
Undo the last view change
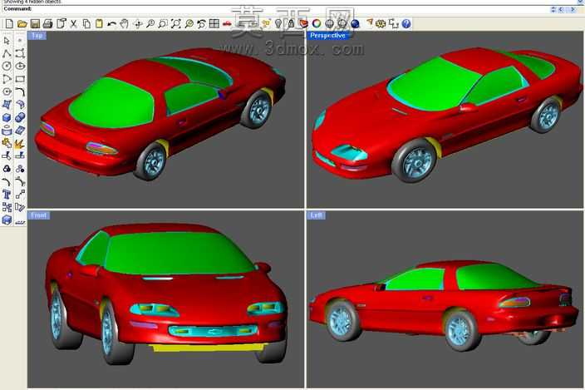tap(201, 24)
